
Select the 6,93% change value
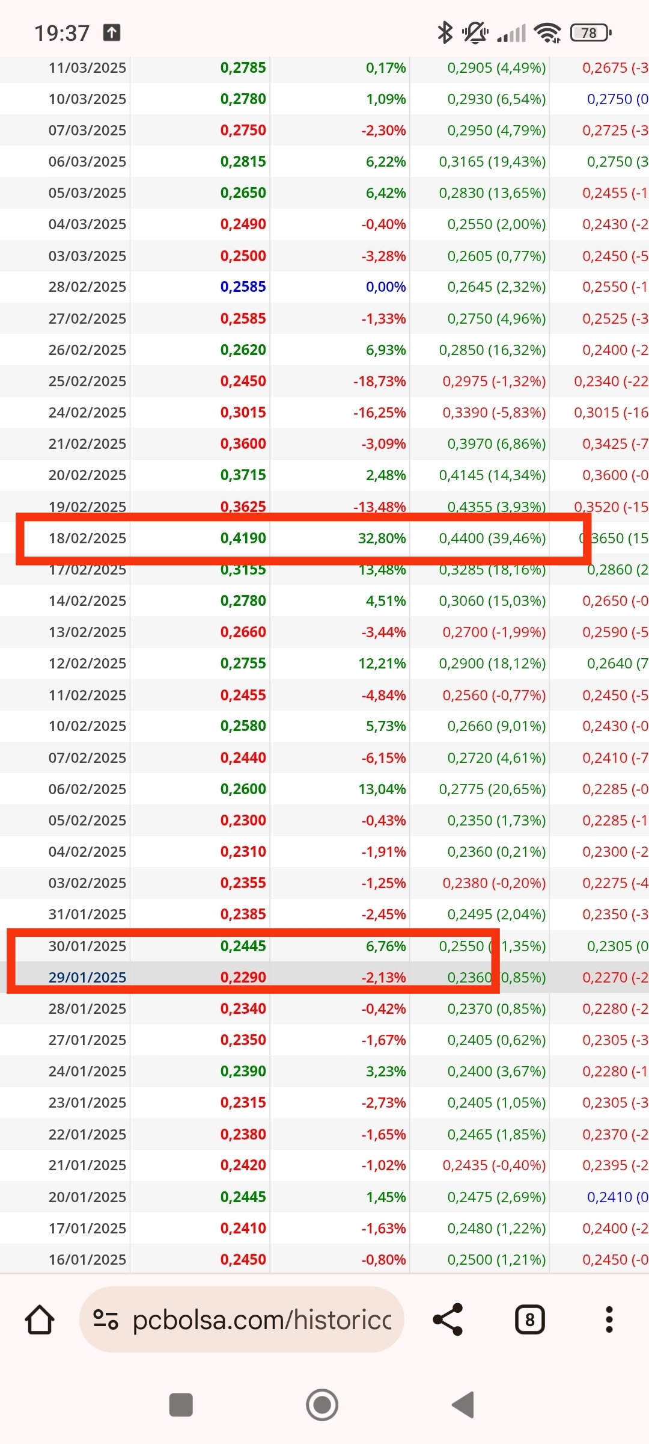coord(386,350)
